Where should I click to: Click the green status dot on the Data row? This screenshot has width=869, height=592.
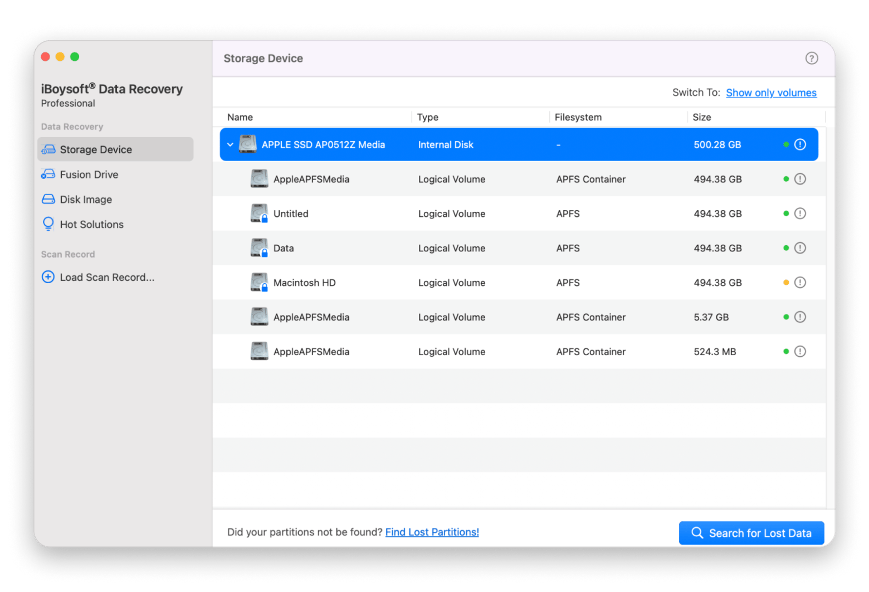[x=786, y=248]
